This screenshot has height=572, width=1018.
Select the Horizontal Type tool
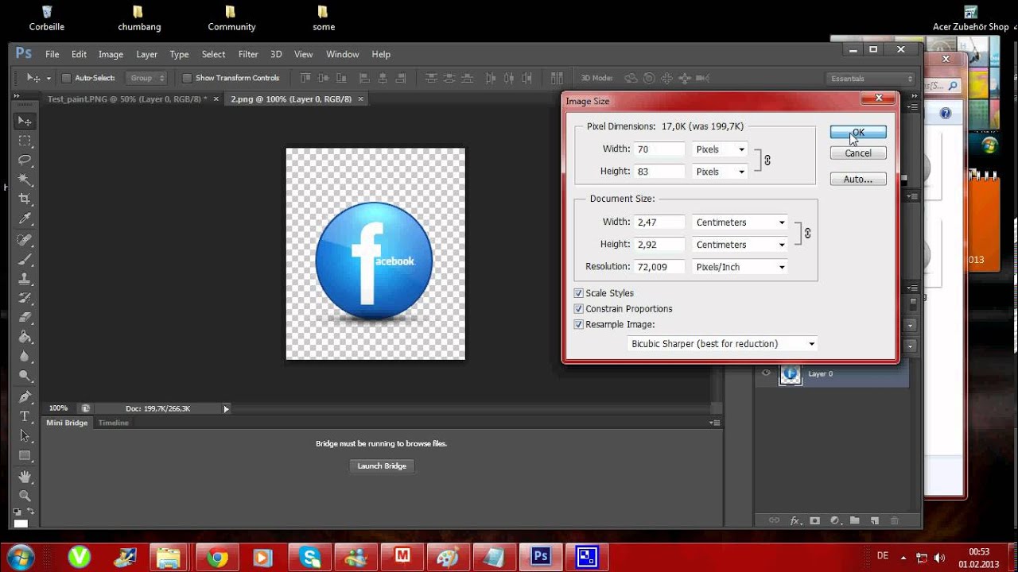(x=25, y=416)
